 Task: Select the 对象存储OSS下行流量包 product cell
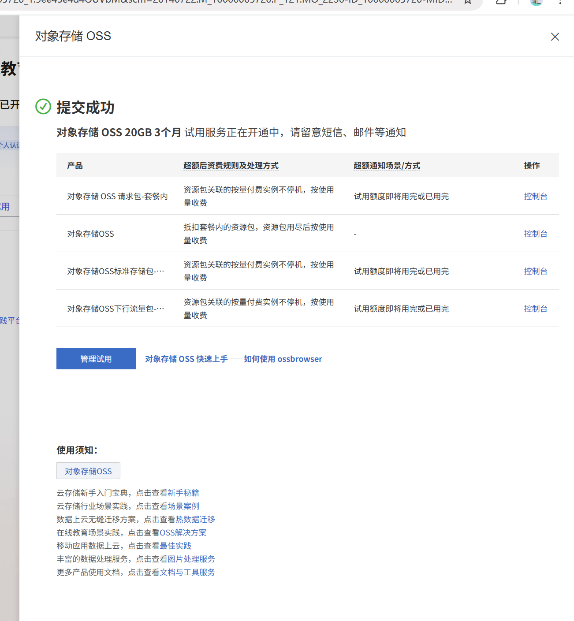(x=116, y=309)
